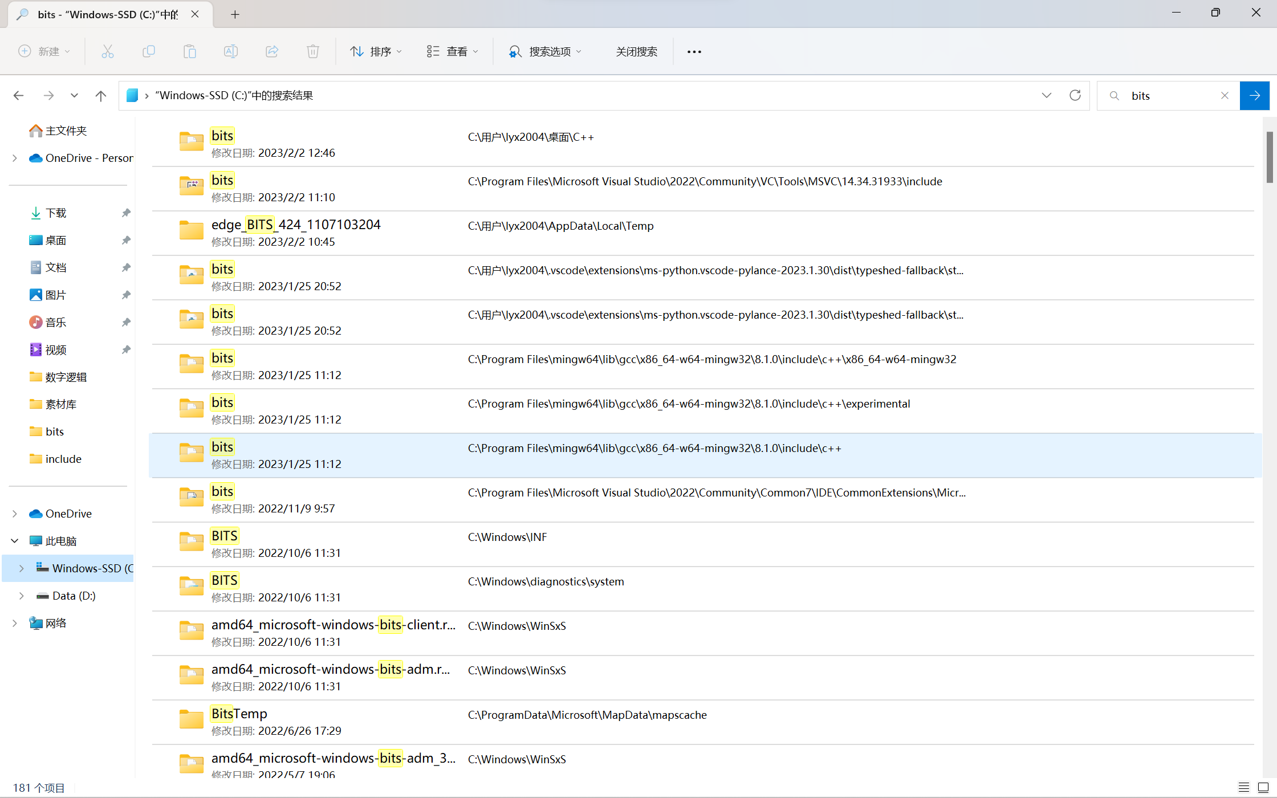This screenshot has height=798, width=1277.
Task: Click the Share icon in toolbar
Action: tap(272, 51)
